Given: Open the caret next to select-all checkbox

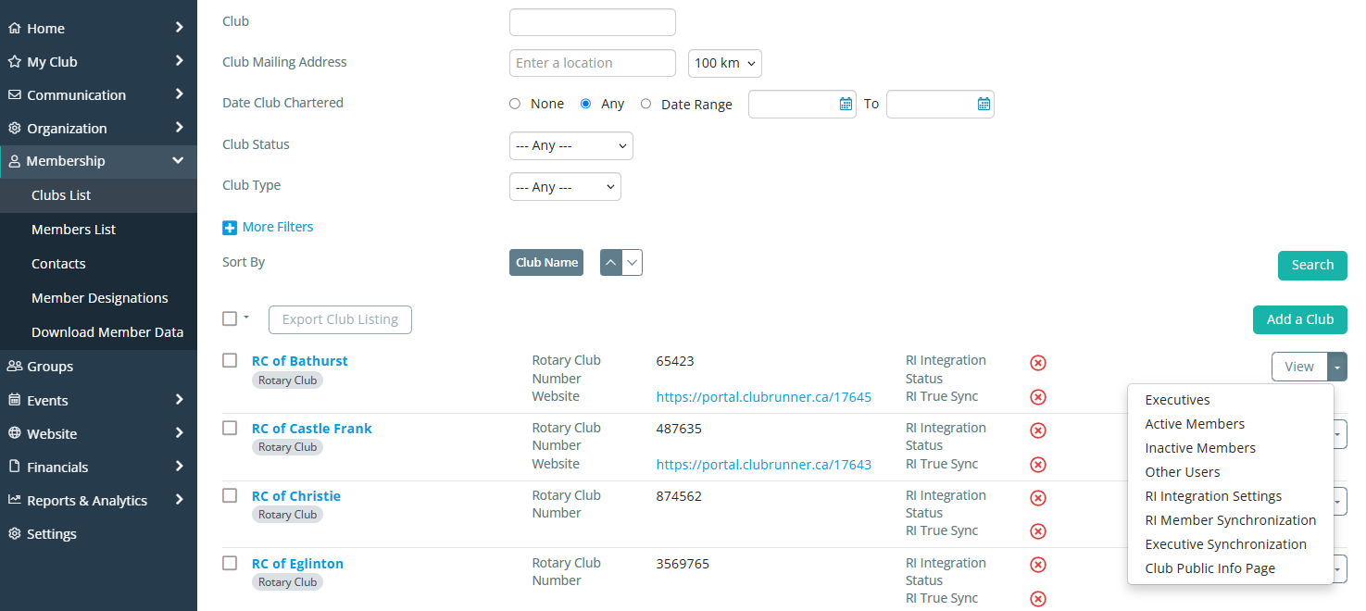Looking at the screenshot, I should (246, 318).
